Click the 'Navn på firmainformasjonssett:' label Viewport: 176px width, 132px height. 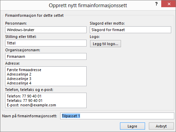[x=30, y=116]
